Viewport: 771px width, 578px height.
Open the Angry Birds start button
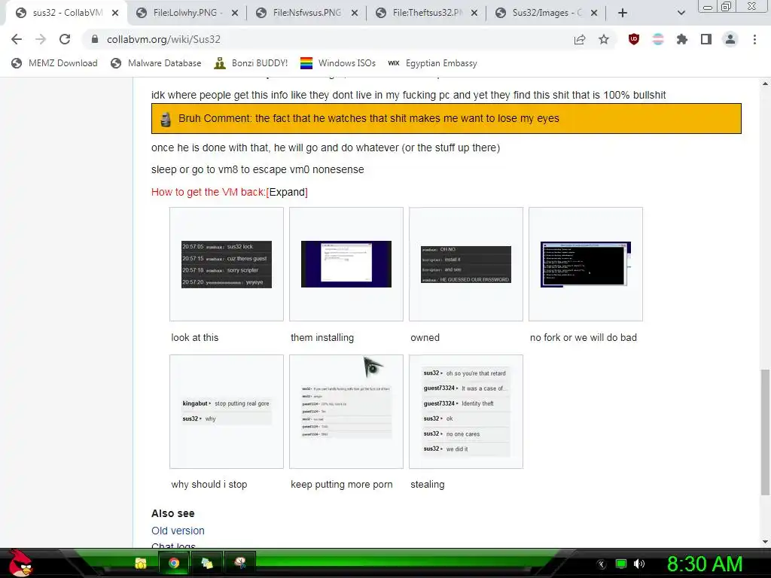coord(20,563)
